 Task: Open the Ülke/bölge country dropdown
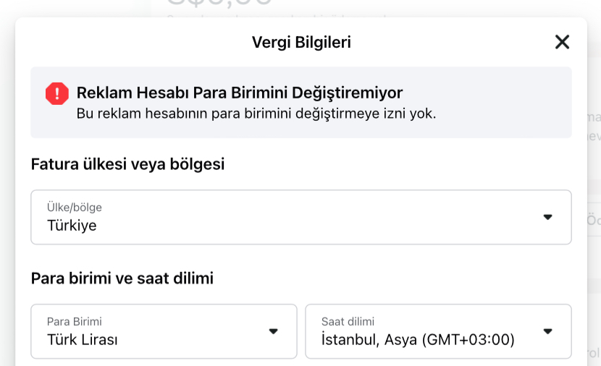click(x=301, y=217)
